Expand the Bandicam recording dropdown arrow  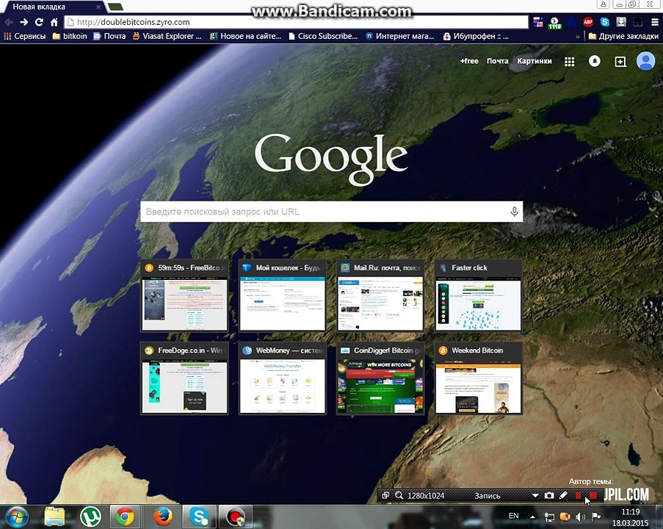point(535,495)
